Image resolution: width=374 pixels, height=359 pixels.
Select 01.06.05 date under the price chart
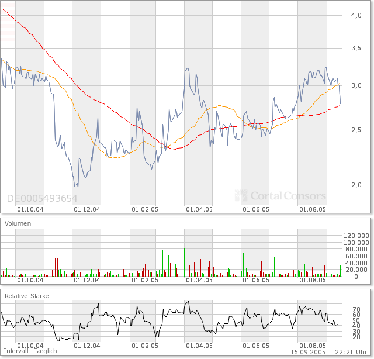click(256, 209)
